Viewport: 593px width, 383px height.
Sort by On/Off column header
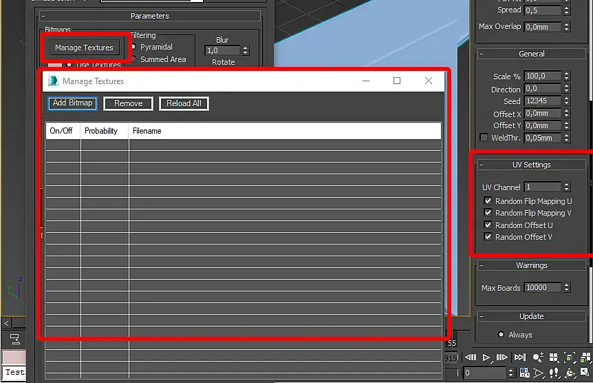(x=63, y=131)
